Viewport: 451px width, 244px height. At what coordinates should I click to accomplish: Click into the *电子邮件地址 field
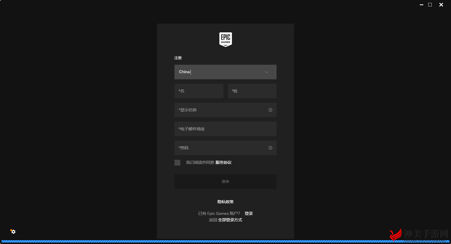[x=225, y=129]
